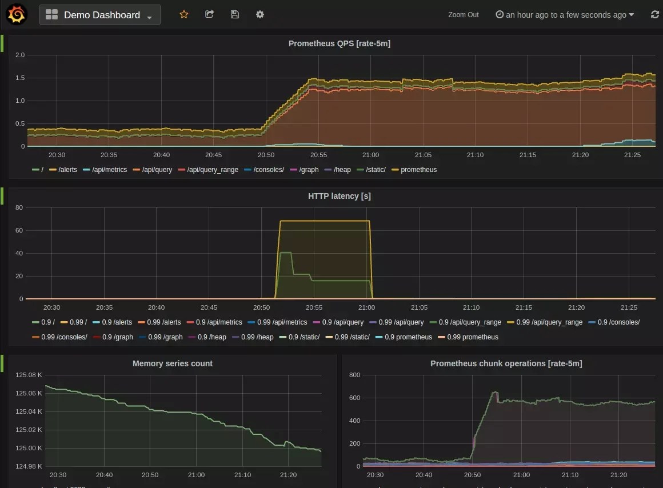Open the time range dropdown

(x=566, y=14)
